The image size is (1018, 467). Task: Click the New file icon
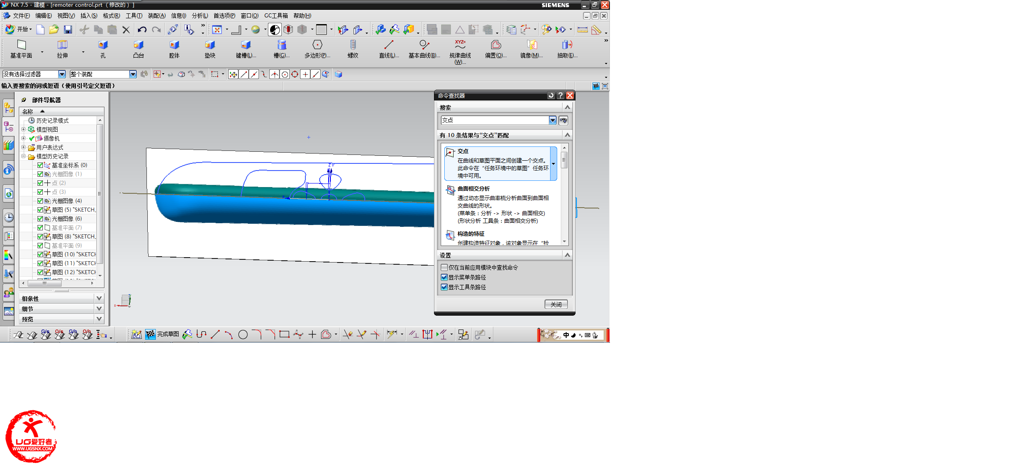[40, 29]
